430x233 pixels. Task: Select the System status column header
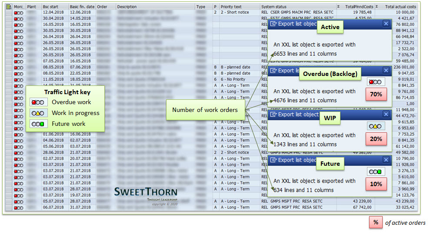pyautogui.click(x=274, y=7)
